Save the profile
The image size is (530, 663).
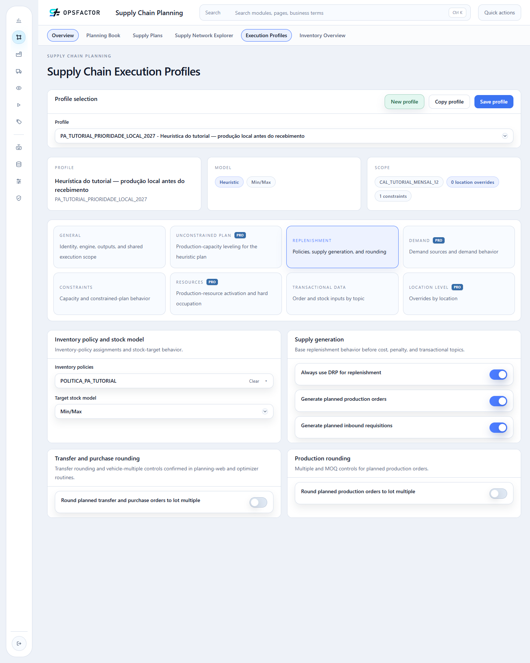click(494, 102)
